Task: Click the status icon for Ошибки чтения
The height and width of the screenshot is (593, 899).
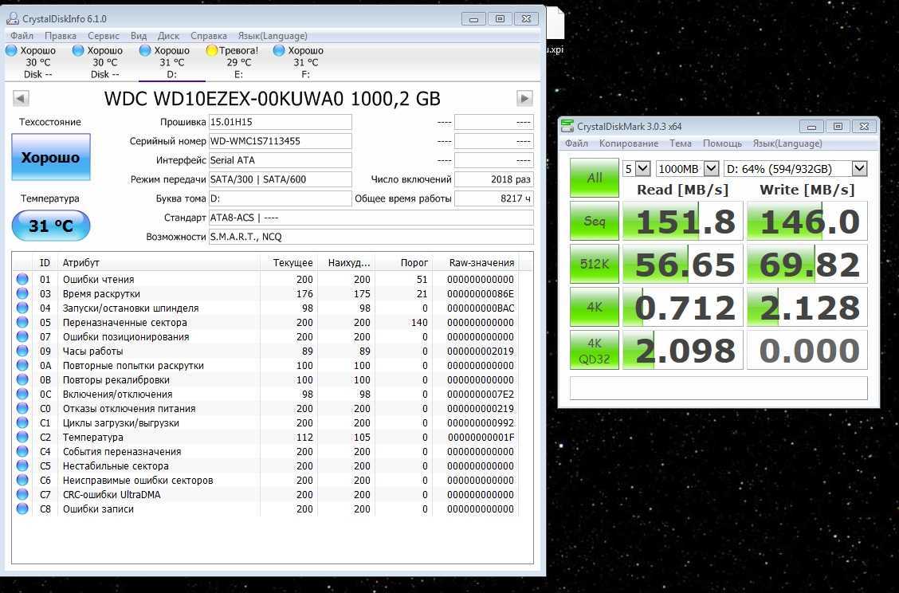Action: point(22,279)
